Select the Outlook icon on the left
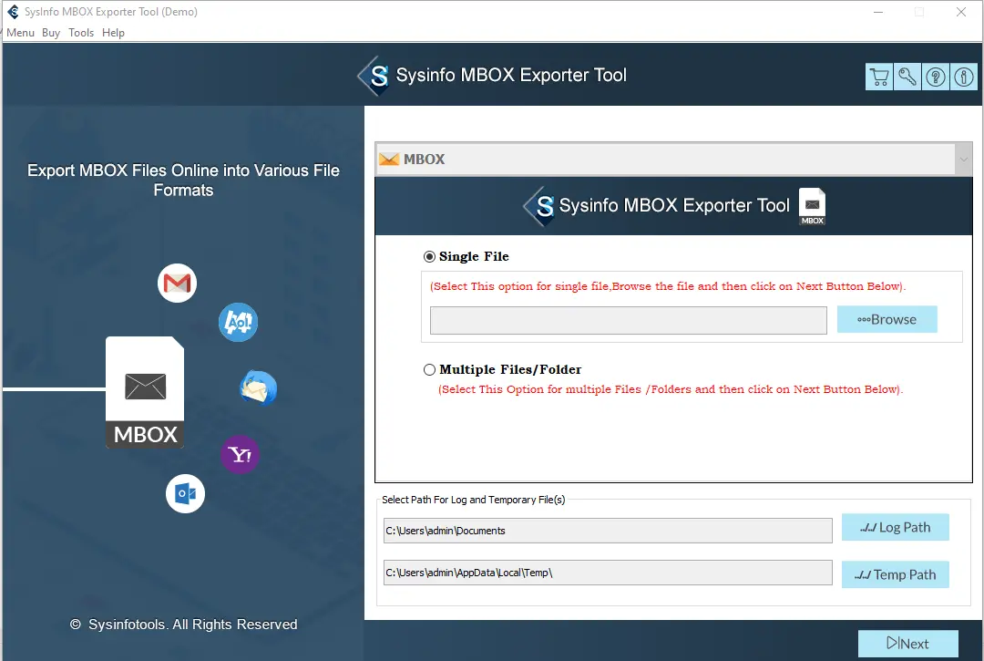Screen dimensions: 984x661 (185, 493)
